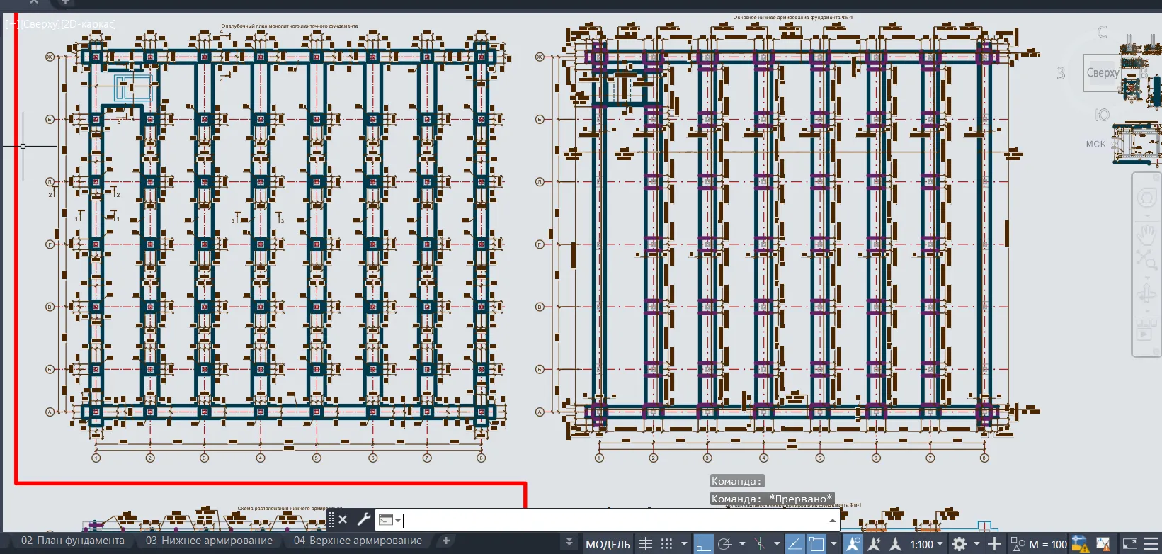Toggle ortho mode in status bar
This screenshot has height=554, width=1162.
click(x=703, y=544)
